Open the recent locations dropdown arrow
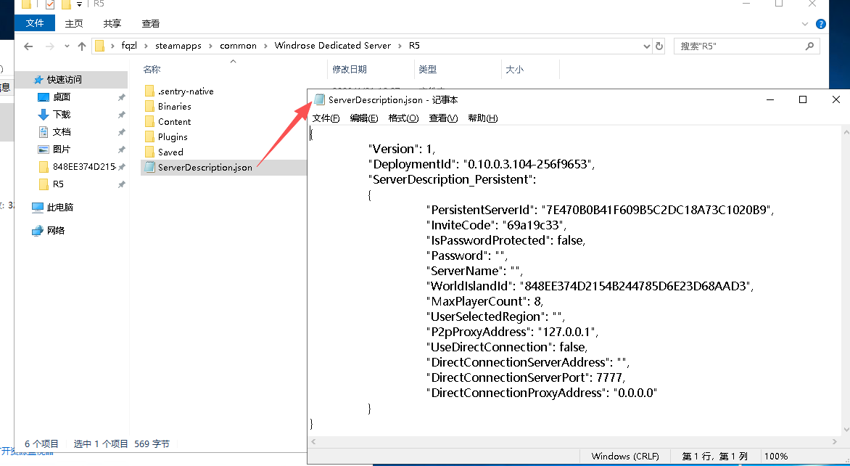Image resolution: width=850 pixels, height=466 pixels. coord(66,46)
